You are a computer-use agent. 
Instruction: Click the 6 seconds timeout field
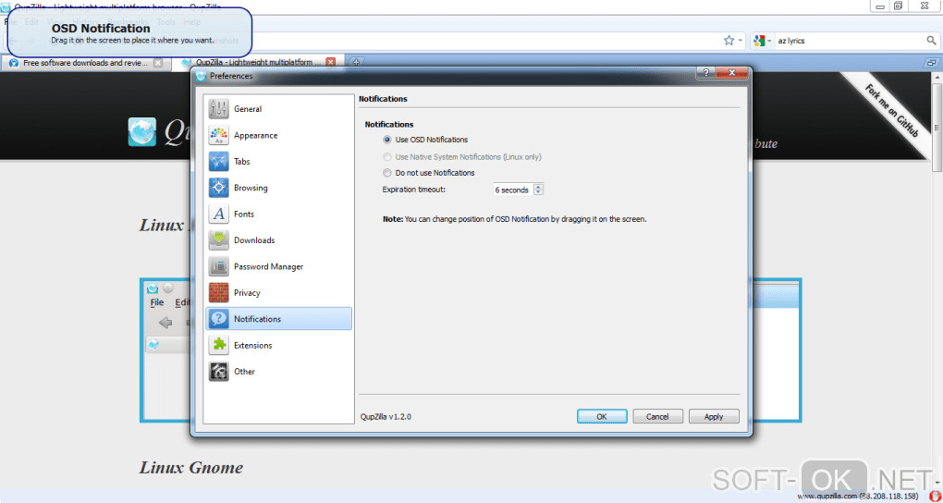(x=513, y=190)
